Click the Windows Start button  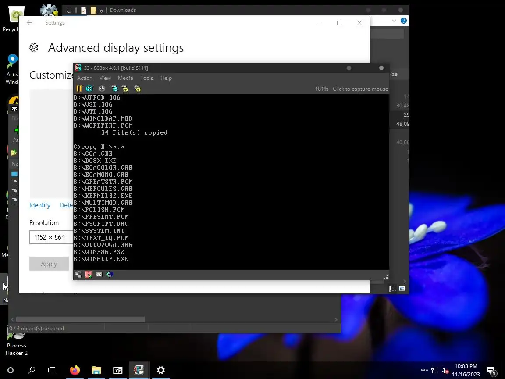11,370
